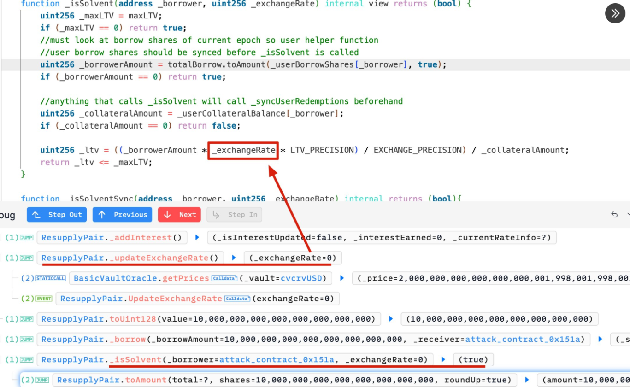Click the comment 'must look at borrow shares'
Viewport: 630px width, 387px height.
click(209, 40)
